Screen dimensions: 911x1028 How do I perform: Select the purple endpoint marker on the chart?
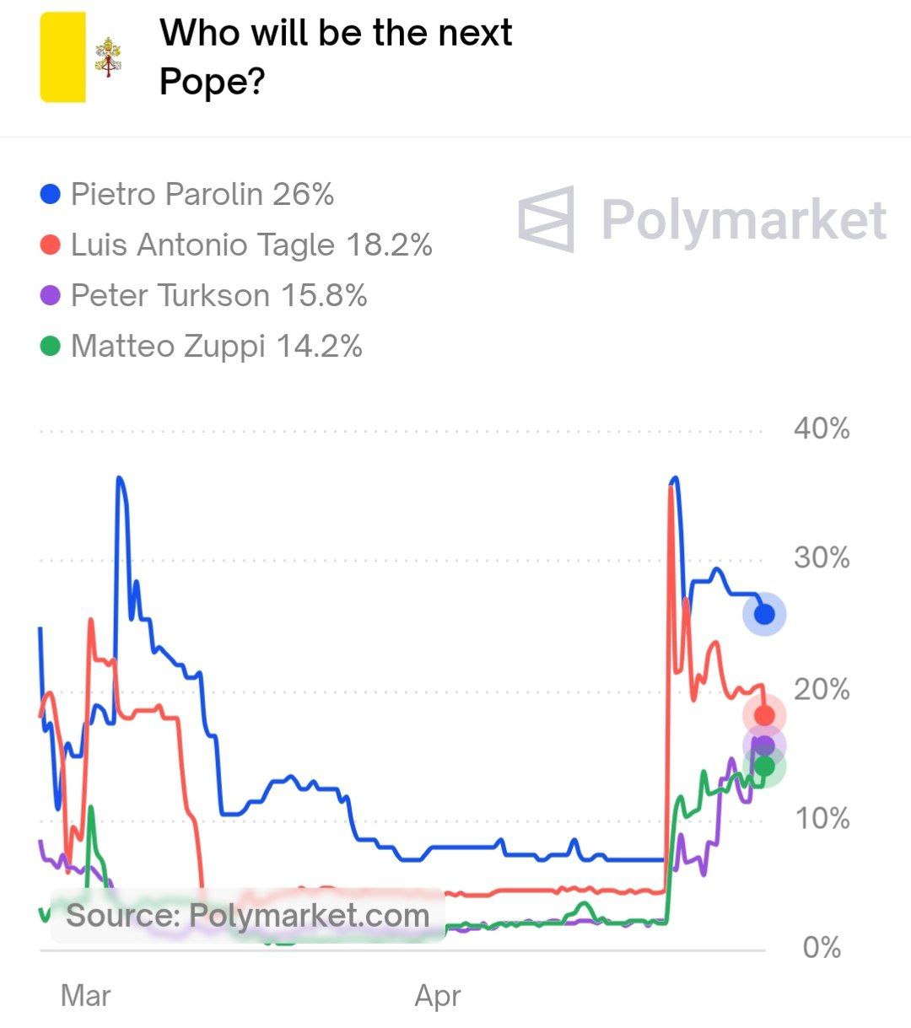click(764, 745)
